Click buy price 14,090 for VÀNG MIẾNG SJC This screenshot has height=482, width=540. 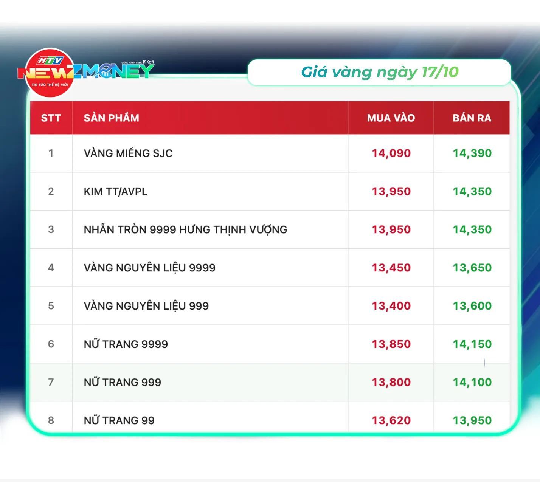pyautogui.click(x=391, y=153)
